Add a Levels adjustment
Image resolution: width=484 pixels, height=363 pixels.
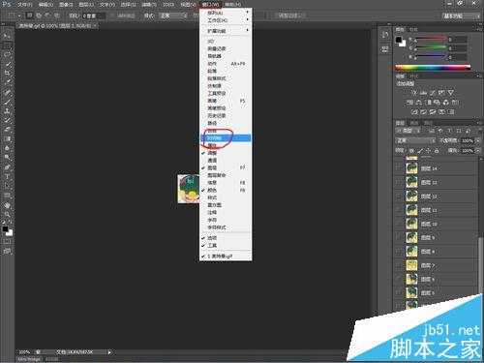[423, 93]
